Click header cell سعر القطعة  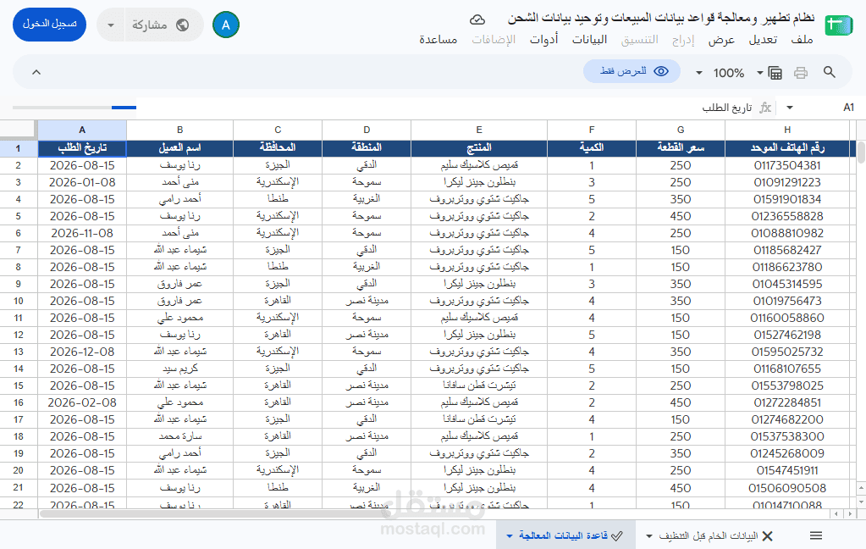click(681, 147)
